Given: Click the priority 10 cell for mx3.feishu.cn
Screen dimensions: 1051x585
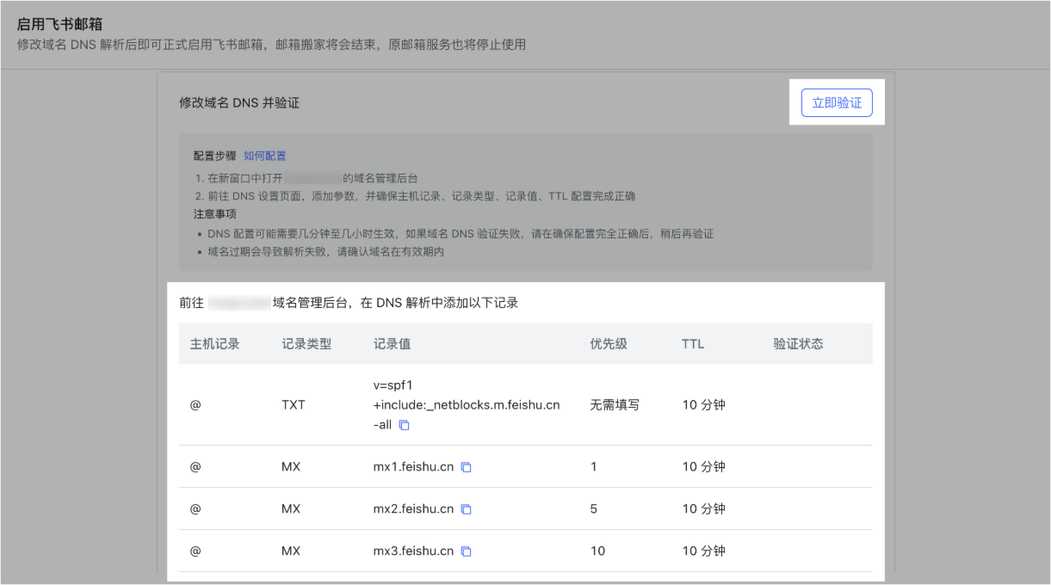Looking at the screenshot, I should point(597,551).
